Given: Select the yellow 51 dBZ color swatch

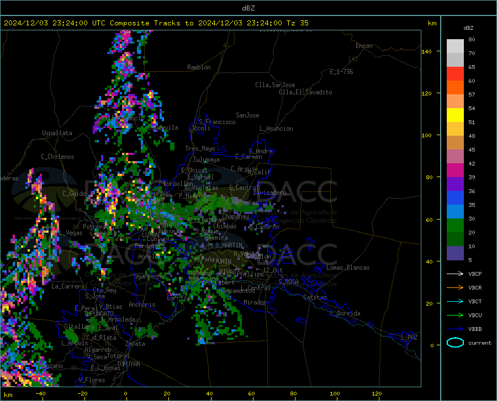Looking at the screenshot, I should click(455, 115).
